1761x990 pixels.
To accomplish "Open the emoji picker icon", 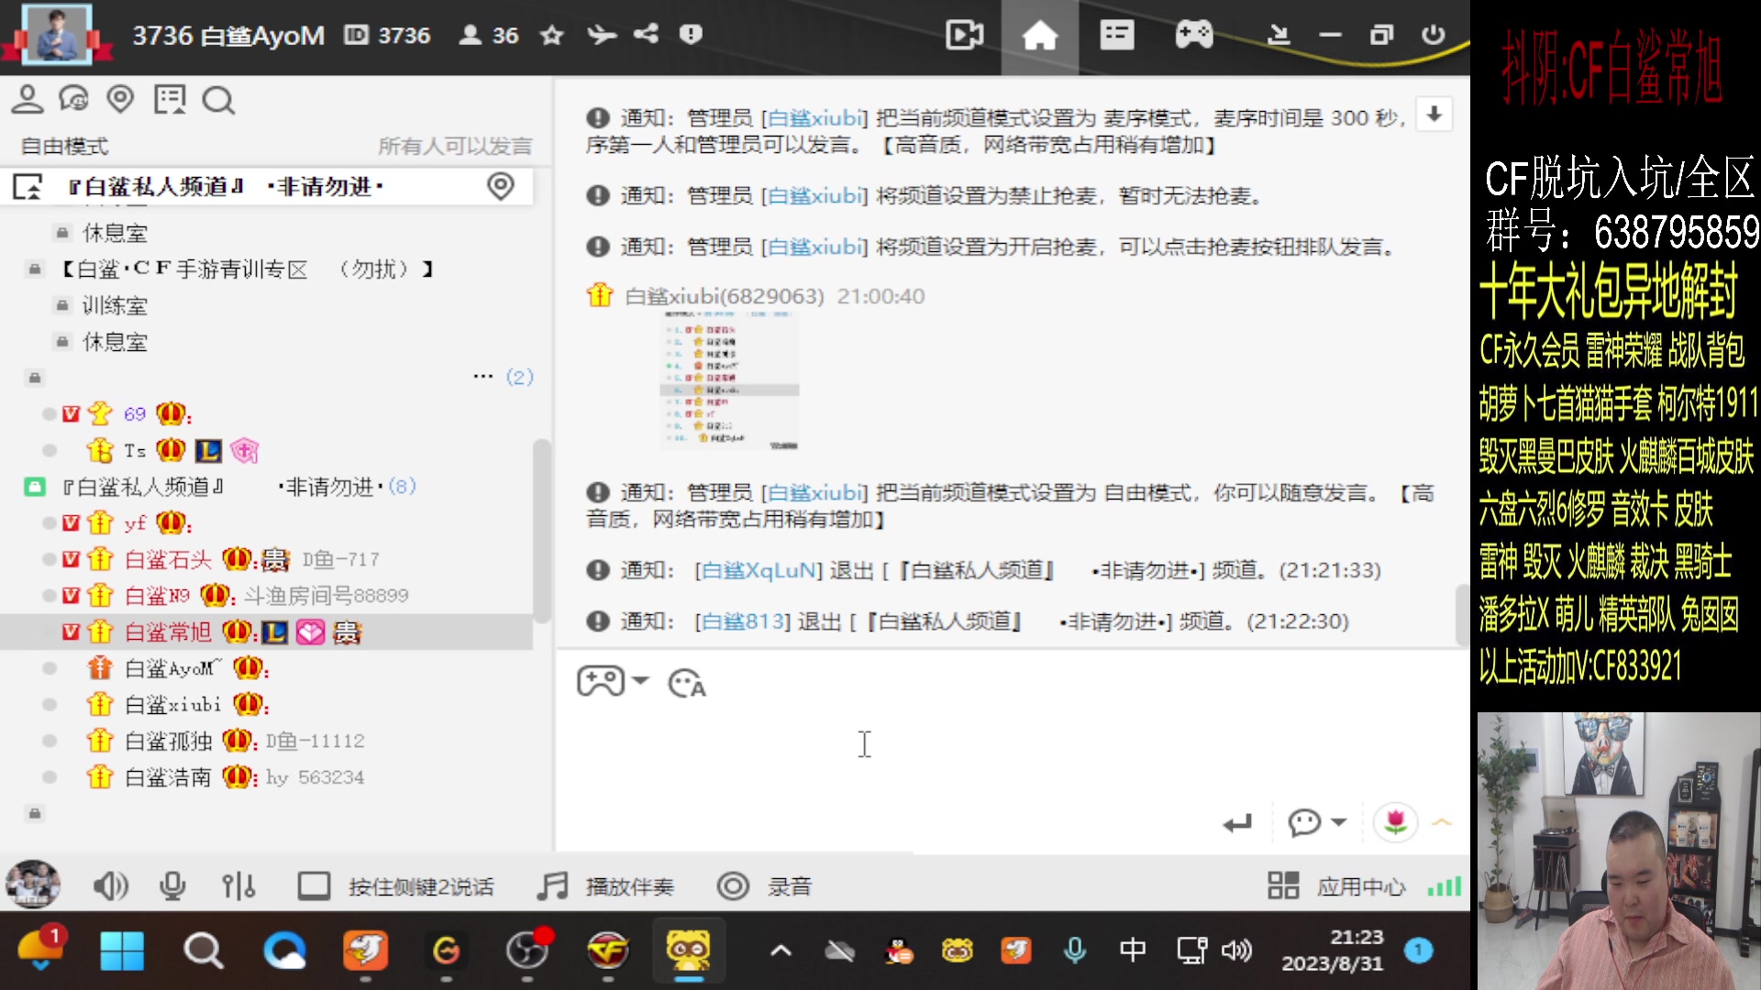I will 686,683.
